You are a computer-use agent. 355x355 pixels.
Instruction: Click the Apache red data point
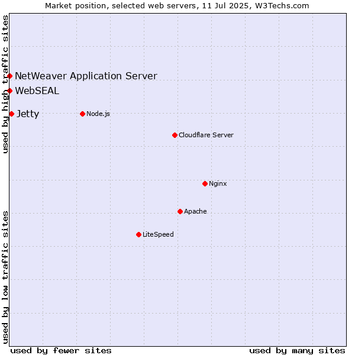180,212
